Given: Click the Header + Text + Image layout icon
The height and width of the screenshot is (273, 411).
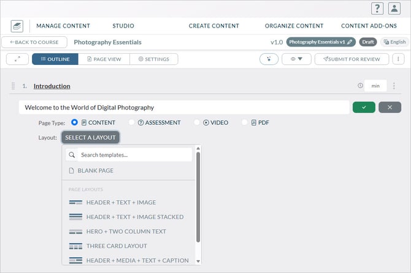Looking at the screenshot, I should pyautogui.click(x=75, y=203).
